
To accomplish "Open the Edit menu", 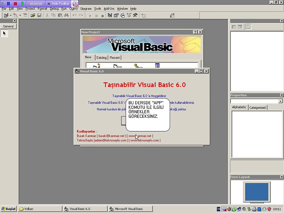I will (12, 9).
